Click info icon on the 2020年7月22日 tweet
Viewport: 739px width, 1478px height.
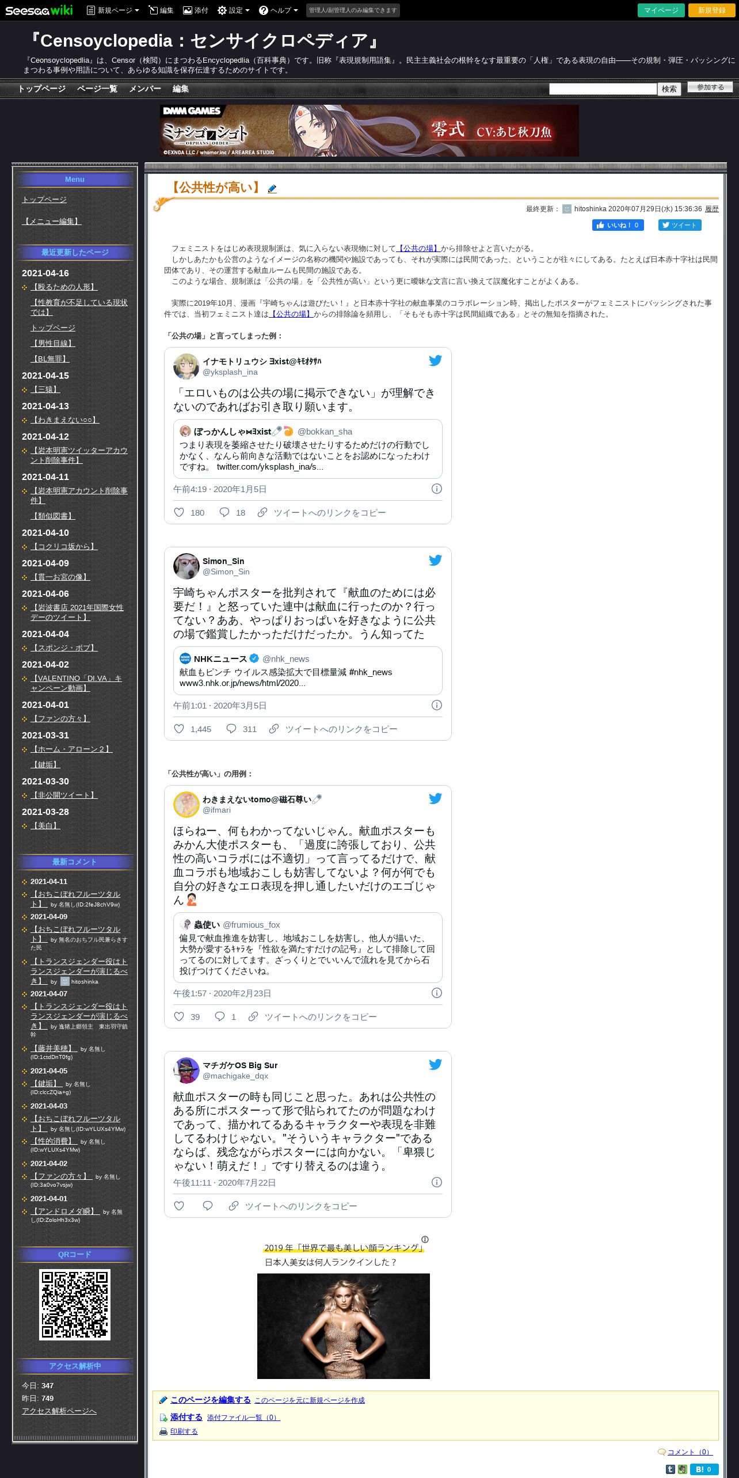coord(437,1182)
